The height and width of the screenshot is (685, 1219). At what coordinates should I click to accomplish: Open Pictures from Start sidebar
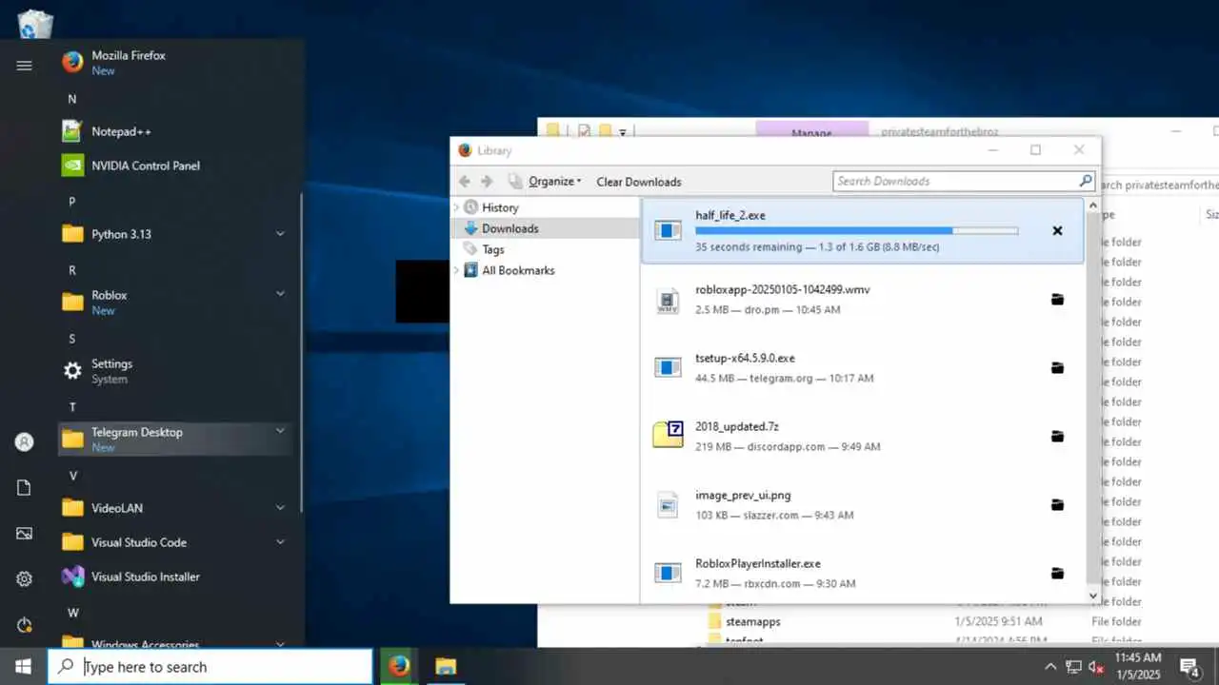pyautogui.click(x=24, y=534)
